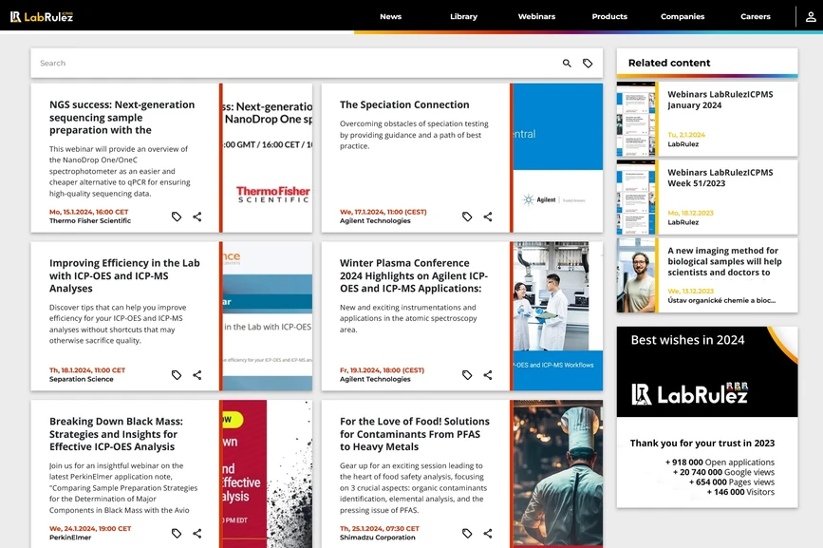Tag the Winter Plasma Conference webinar

pos(467,375)
